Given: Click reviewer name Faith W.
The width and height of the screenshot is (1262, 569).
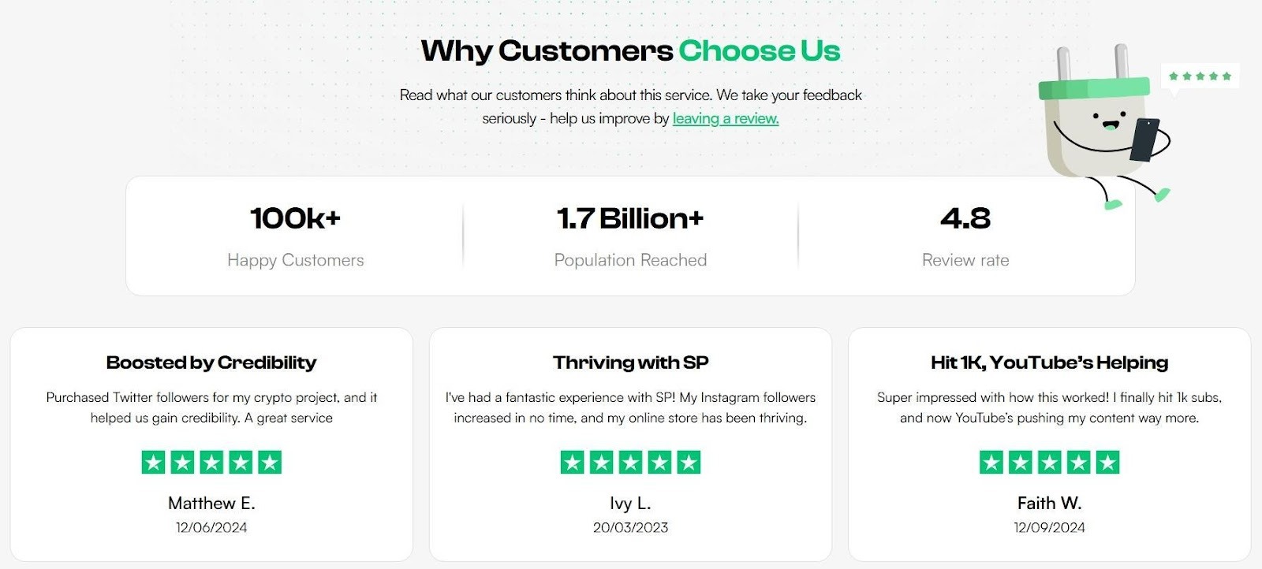Looking at the screenshot, I should [1049, 503].
